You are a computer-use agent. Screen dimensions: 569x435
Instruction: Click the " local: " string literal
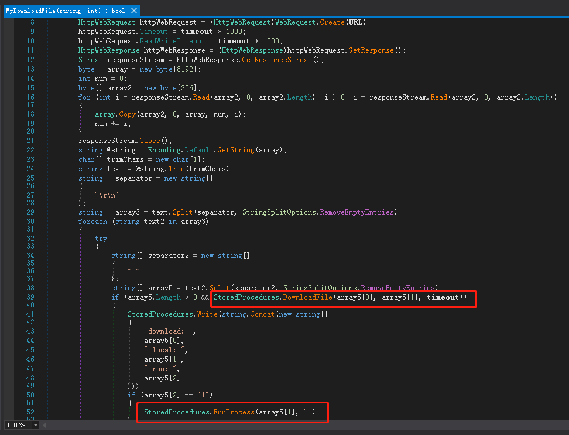click(166, 351)
